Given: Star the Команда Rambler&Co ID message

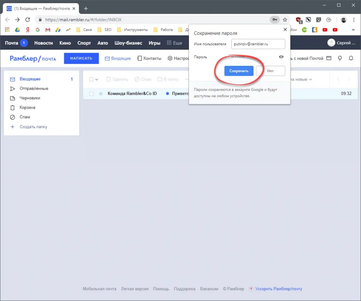Looking at the screenshot, I should [100, 94].
